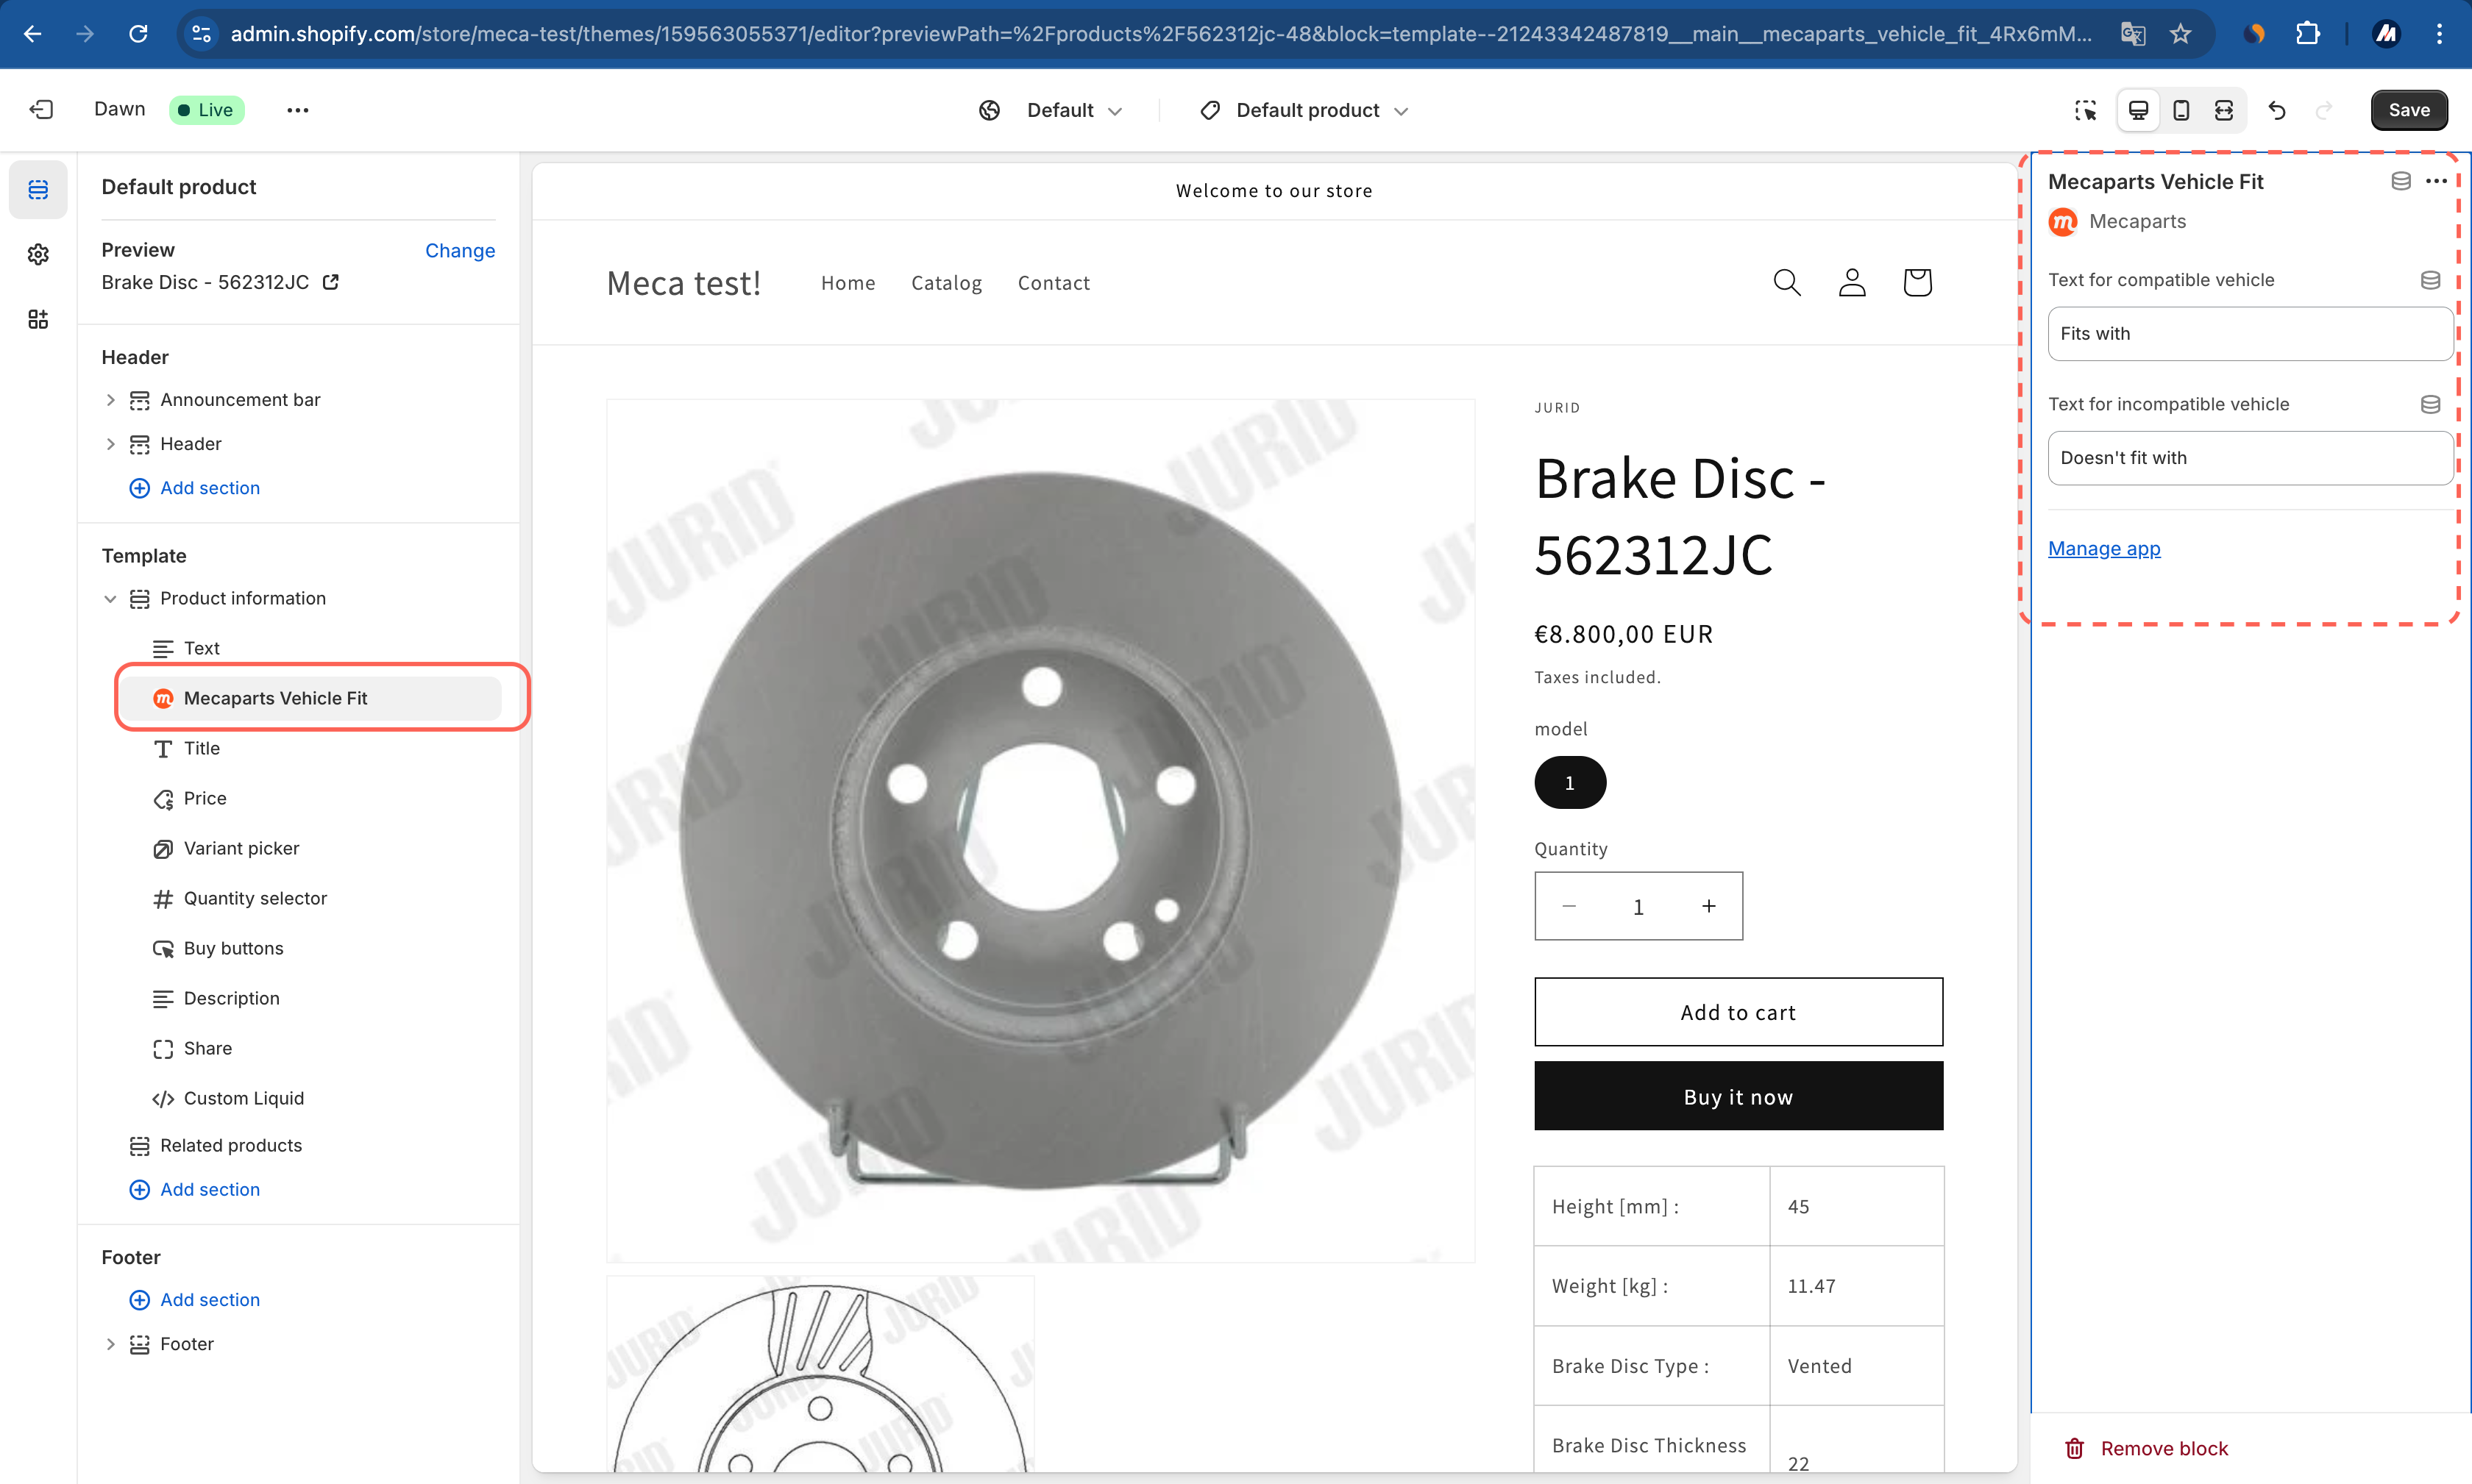Open the store account login icon

click(1852, 283)
